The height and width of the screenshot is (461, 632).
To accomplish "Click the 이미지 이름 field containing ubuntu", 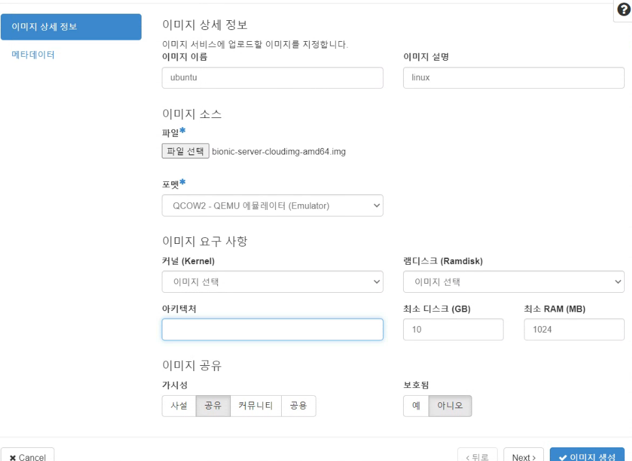I will point(273,78).
